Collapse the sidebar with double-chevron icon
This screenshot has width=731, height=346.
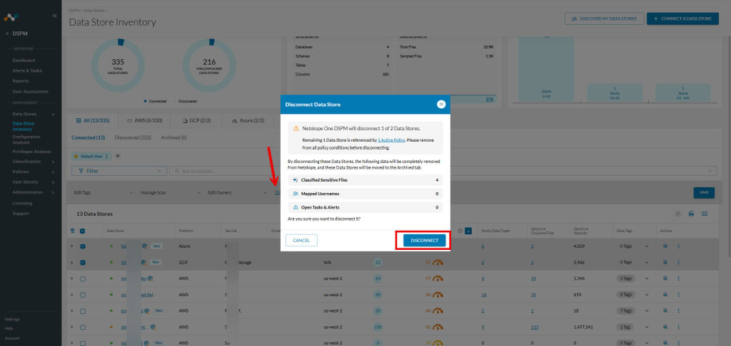click(x=54, y=16)
